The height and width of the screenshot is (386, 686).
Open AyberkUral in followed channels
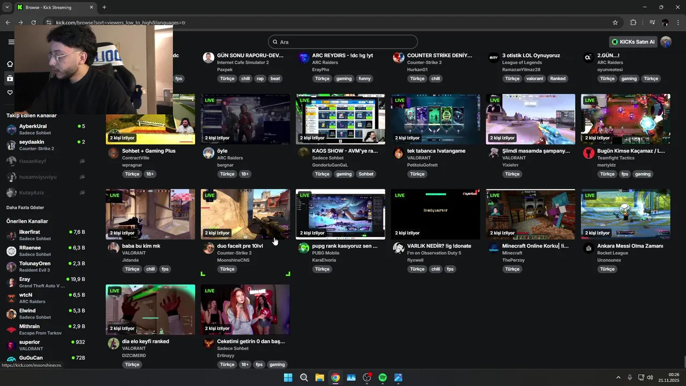[46, 129]
